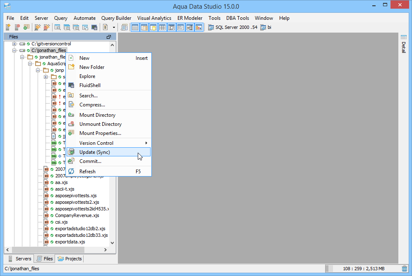412x276 pixels.
Task: Select exportdata.xjs file
Action: coord(70,242)
